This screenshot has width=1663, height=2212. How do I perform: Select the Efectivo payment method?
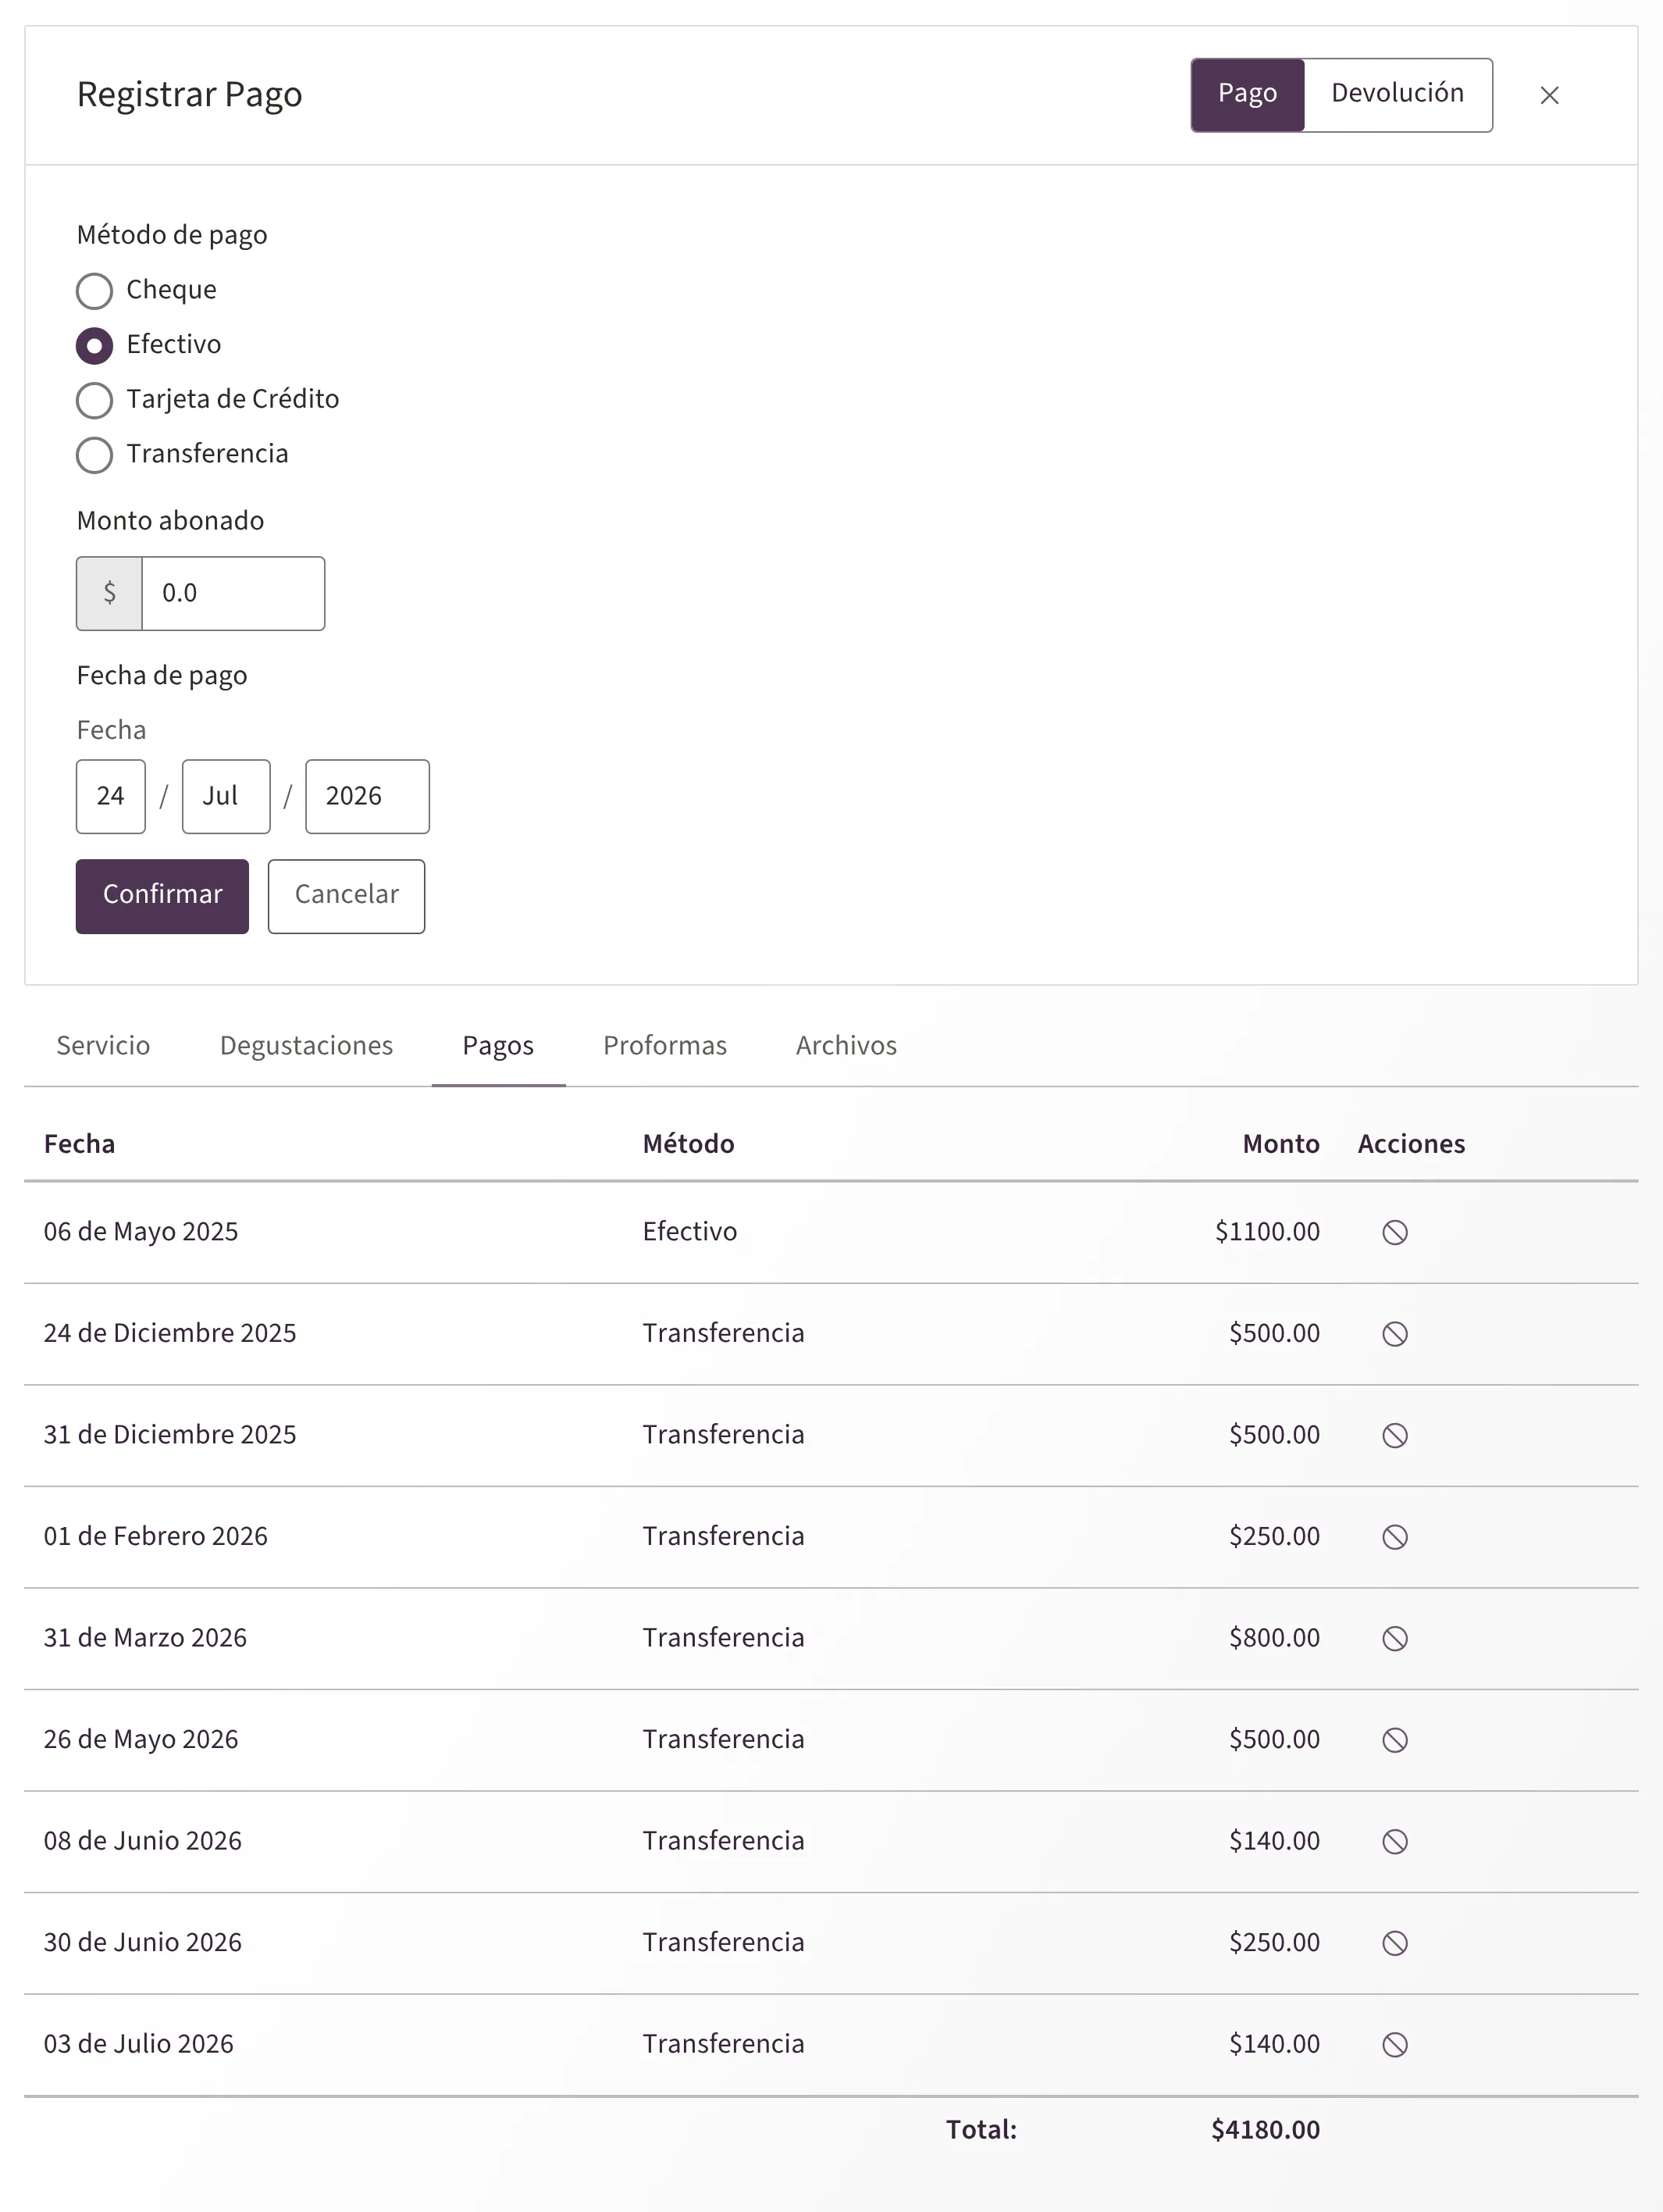coord(94,346)
